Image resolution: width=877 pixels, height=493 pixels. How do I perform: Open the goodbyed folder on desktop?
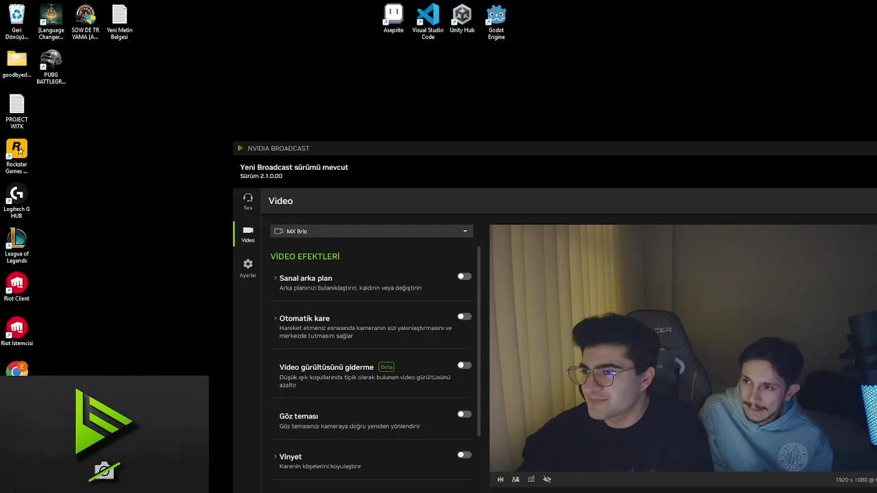16,64
